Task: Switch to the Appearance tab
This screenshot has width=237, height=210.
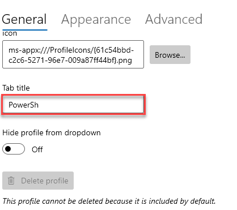Action: pyautogui.click(x=96, y=20)
